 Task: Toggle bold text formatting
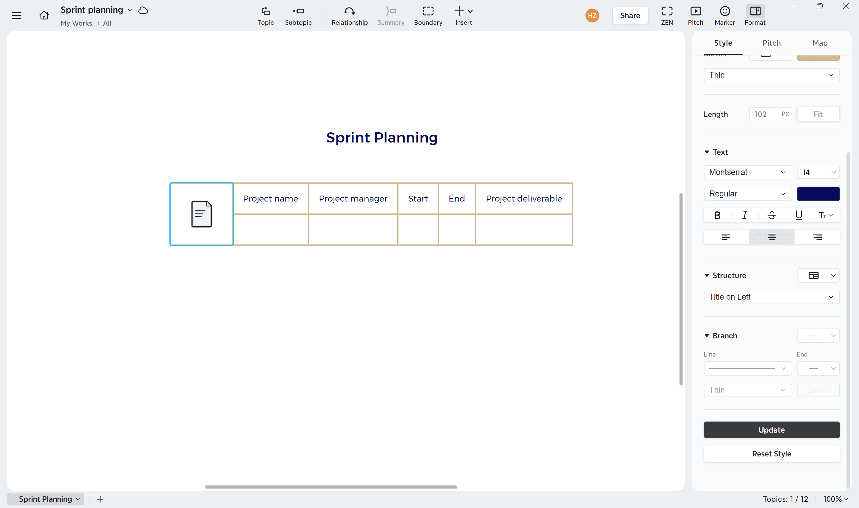click(x=717, y=215)
